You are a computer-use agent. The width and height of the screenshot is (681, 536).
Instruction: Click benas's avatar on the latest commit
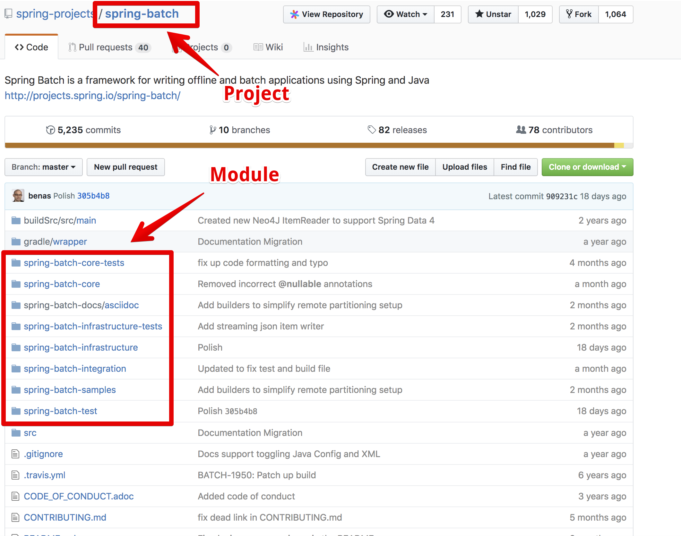point(18,196)
